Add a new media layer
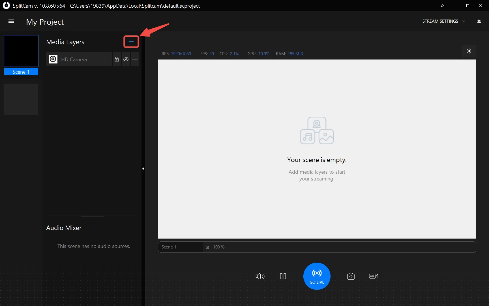Viewport: 489px width, 306px height. tap(131, 42)
